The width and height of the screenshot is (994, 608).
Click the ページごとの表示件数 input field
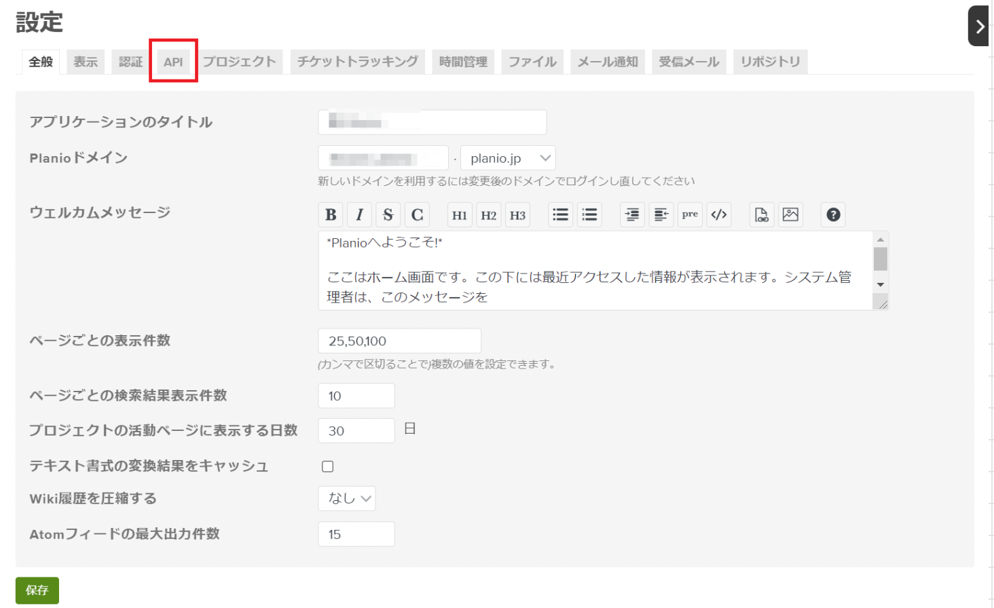[399, 341]
